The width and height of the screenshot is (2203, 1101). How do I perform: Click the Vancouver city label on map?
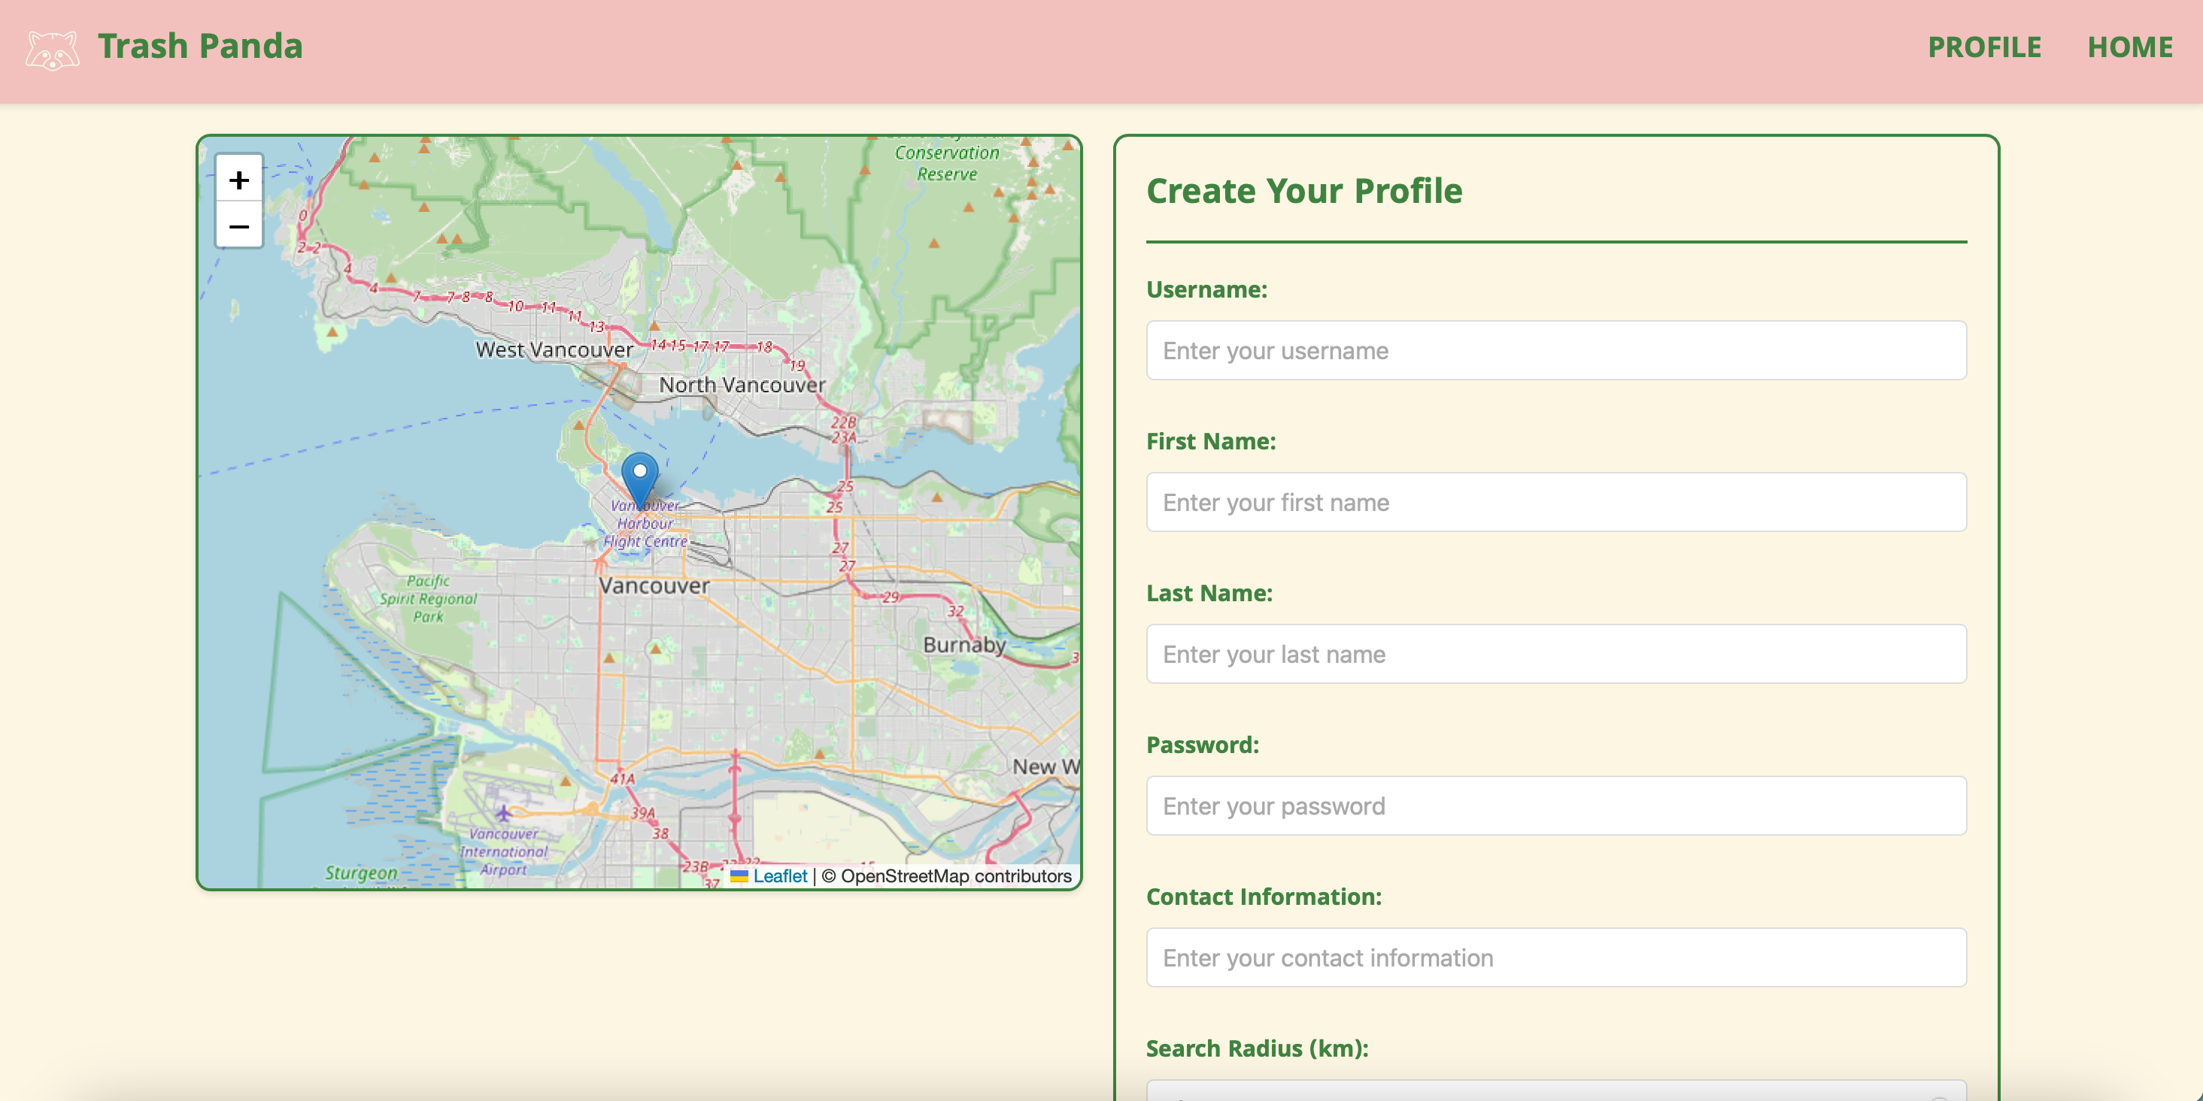pos(654,586)
